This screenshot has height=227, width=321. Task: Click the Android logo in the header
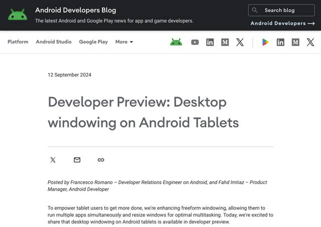click(18, 15)
